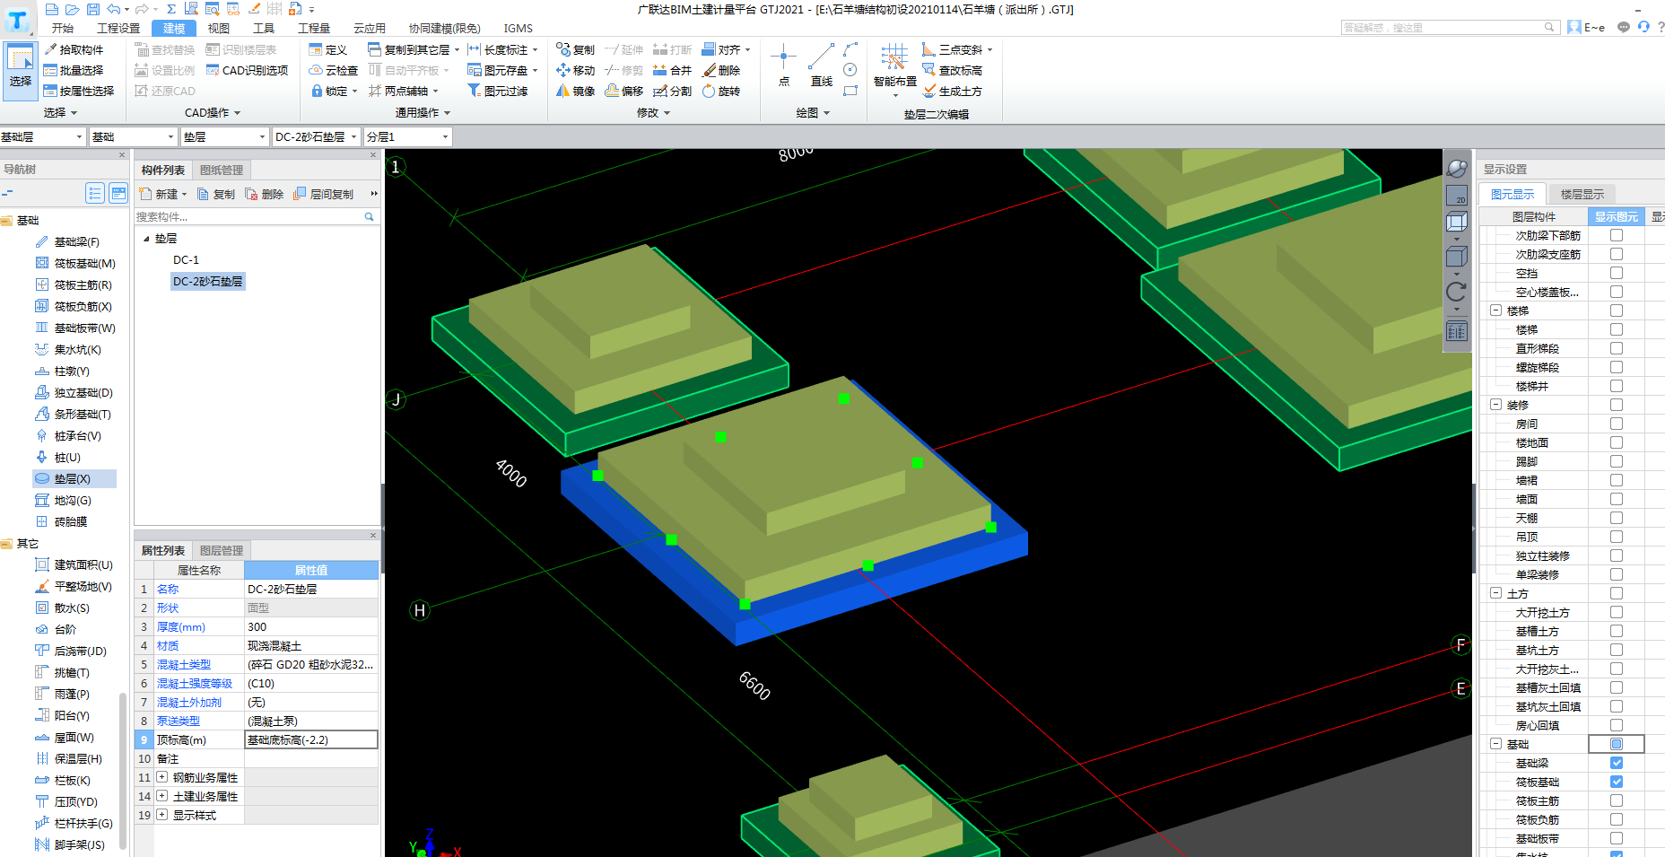Toggle the 基础 group display checkbox
Screen dimensions: 1665x857
[x=1617, y=744]
